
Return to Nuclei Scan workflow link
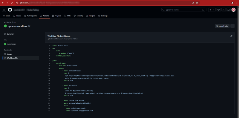tap(10, 22)
